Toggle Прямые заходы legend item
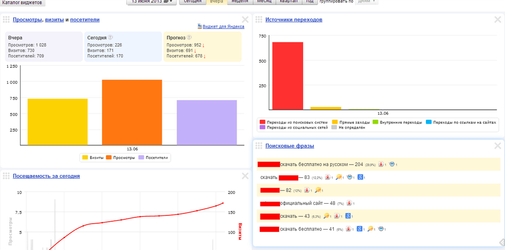Viewport: 505px width, 250px height. 351,122
